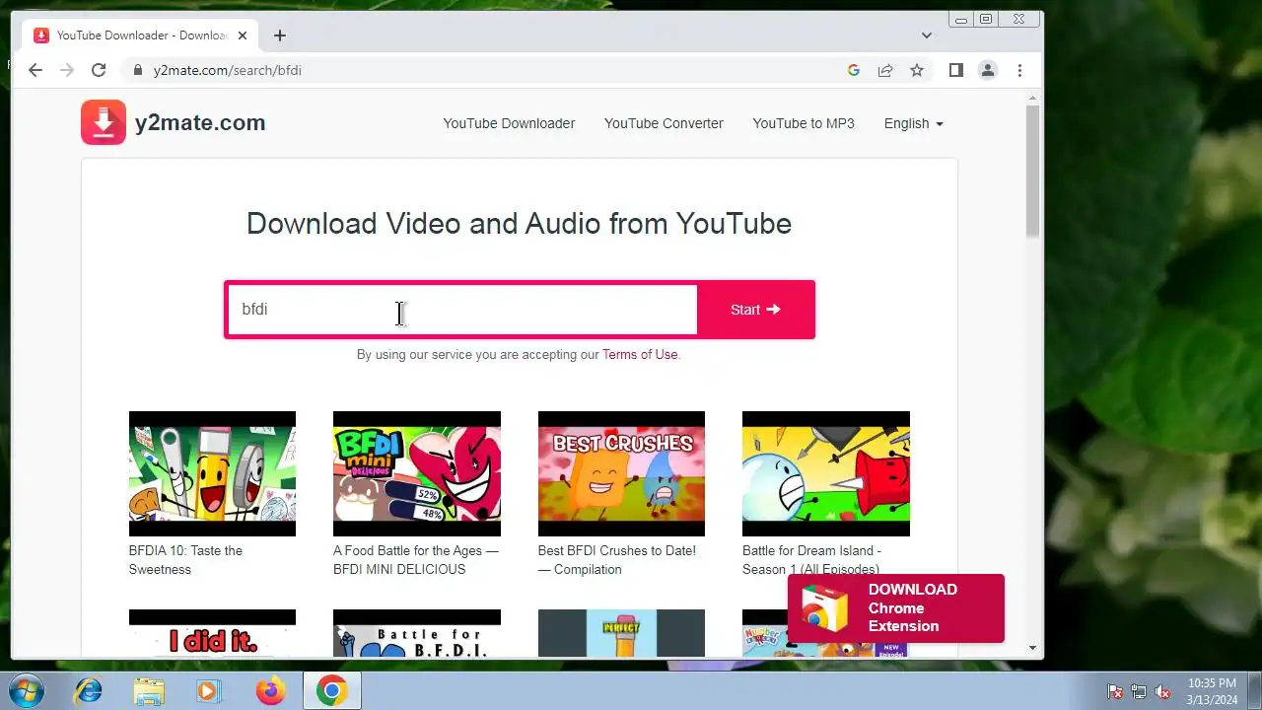Click the DOWNLOAD Chrome Extension banner
Viewport: 1262px width, 710px height.
pos(896,607)
